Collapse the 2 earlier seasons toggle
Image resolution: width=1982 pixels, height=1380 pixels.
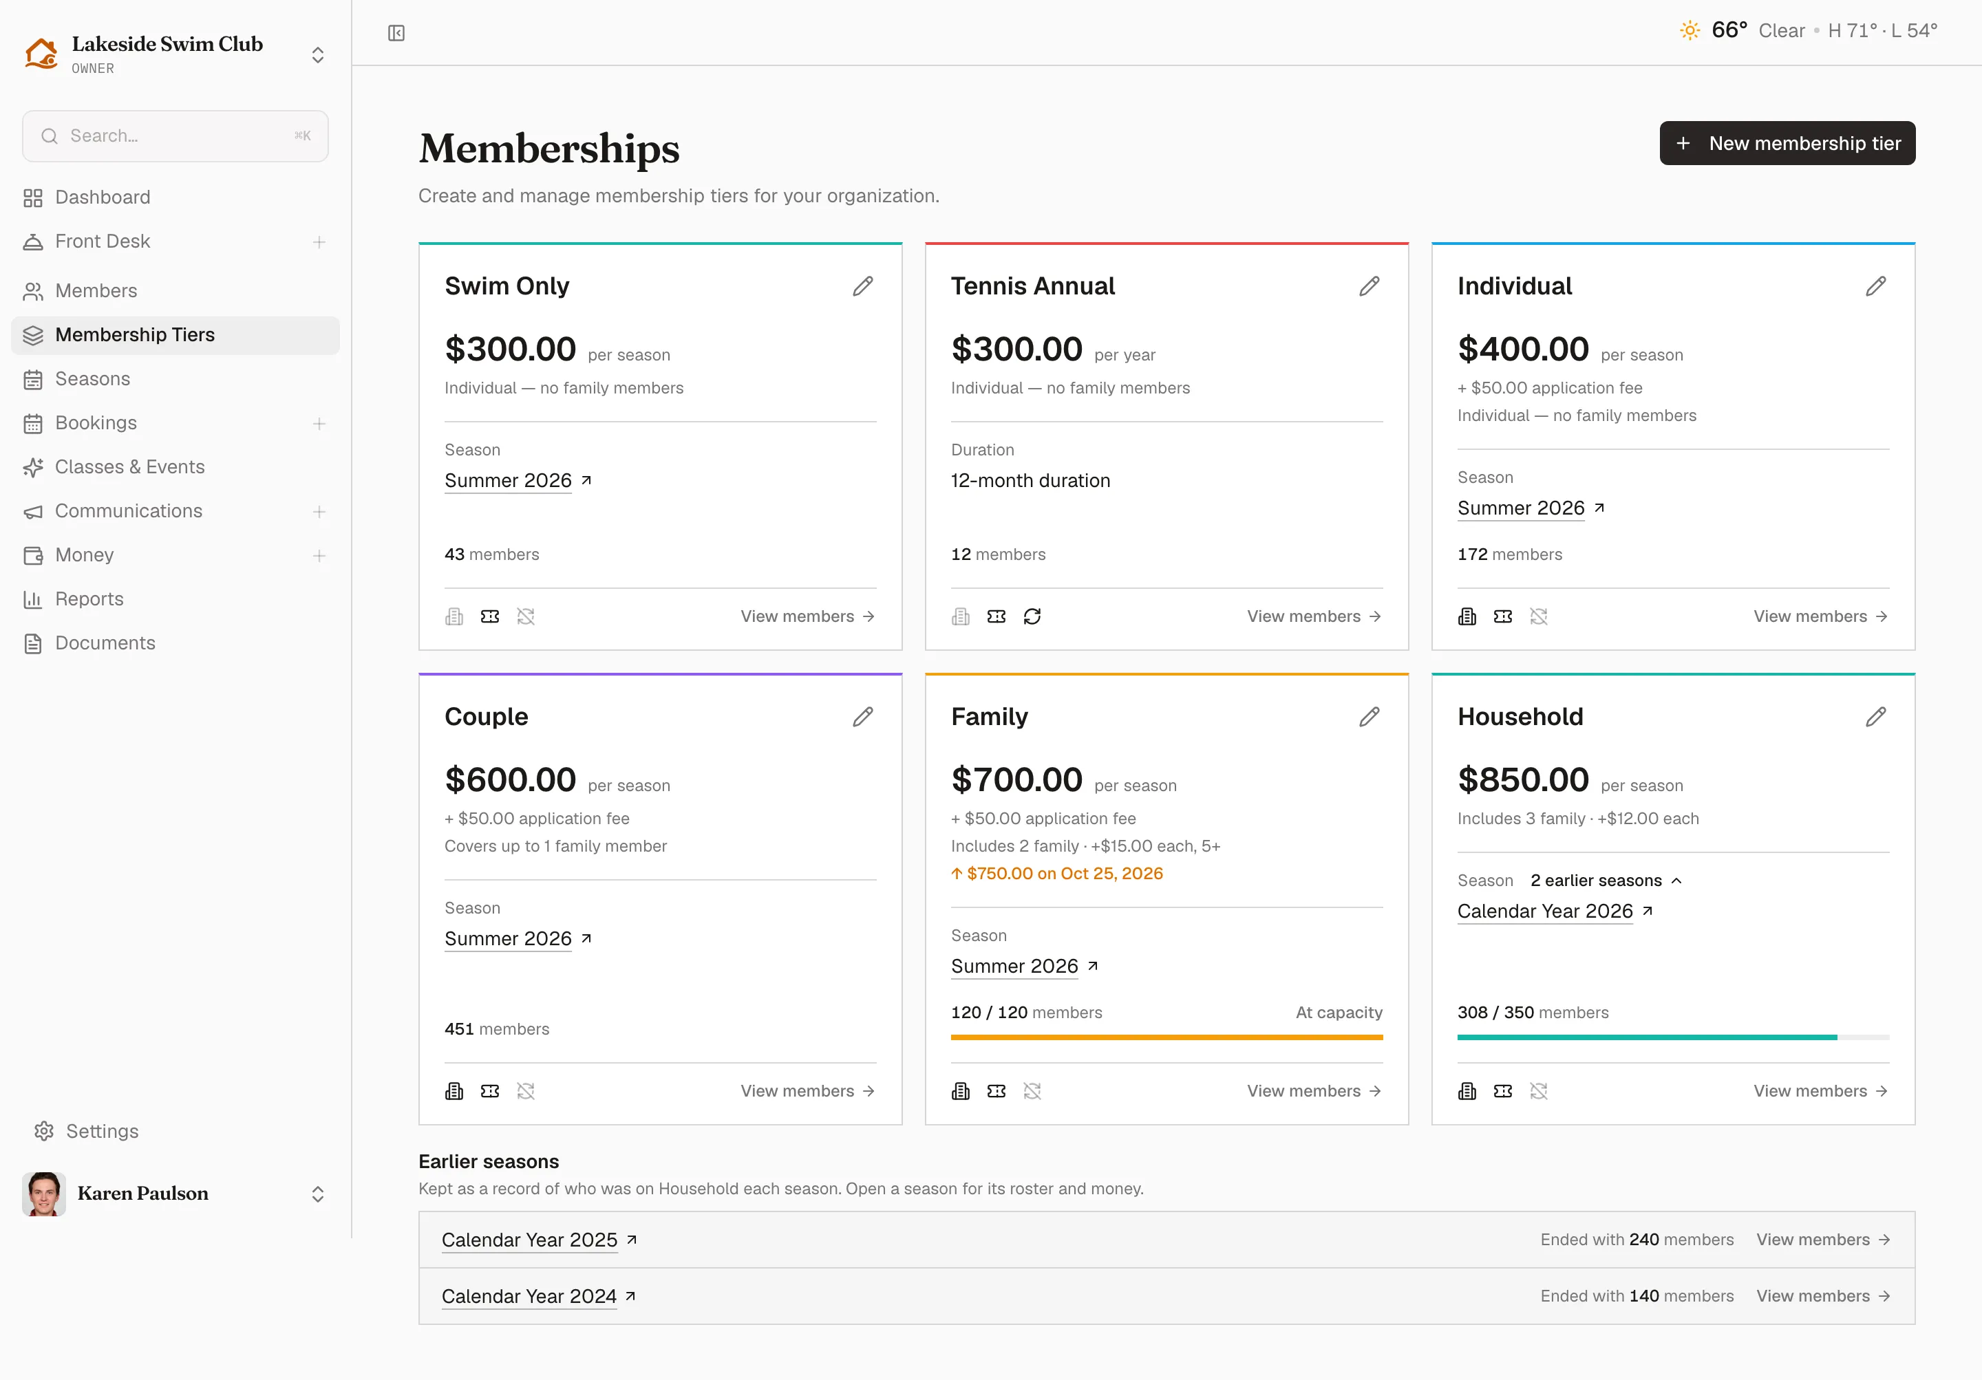tap(1606, 881)
